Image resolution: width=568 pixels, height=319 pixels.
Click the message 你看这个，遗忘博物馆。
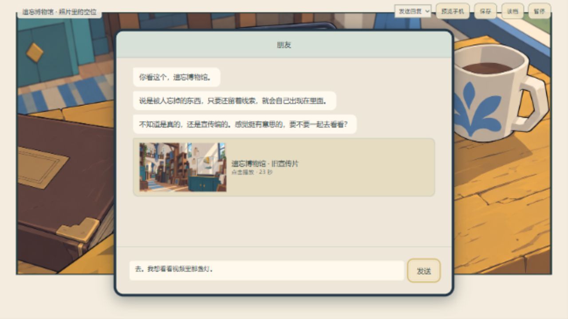click(x=177, y=77)
